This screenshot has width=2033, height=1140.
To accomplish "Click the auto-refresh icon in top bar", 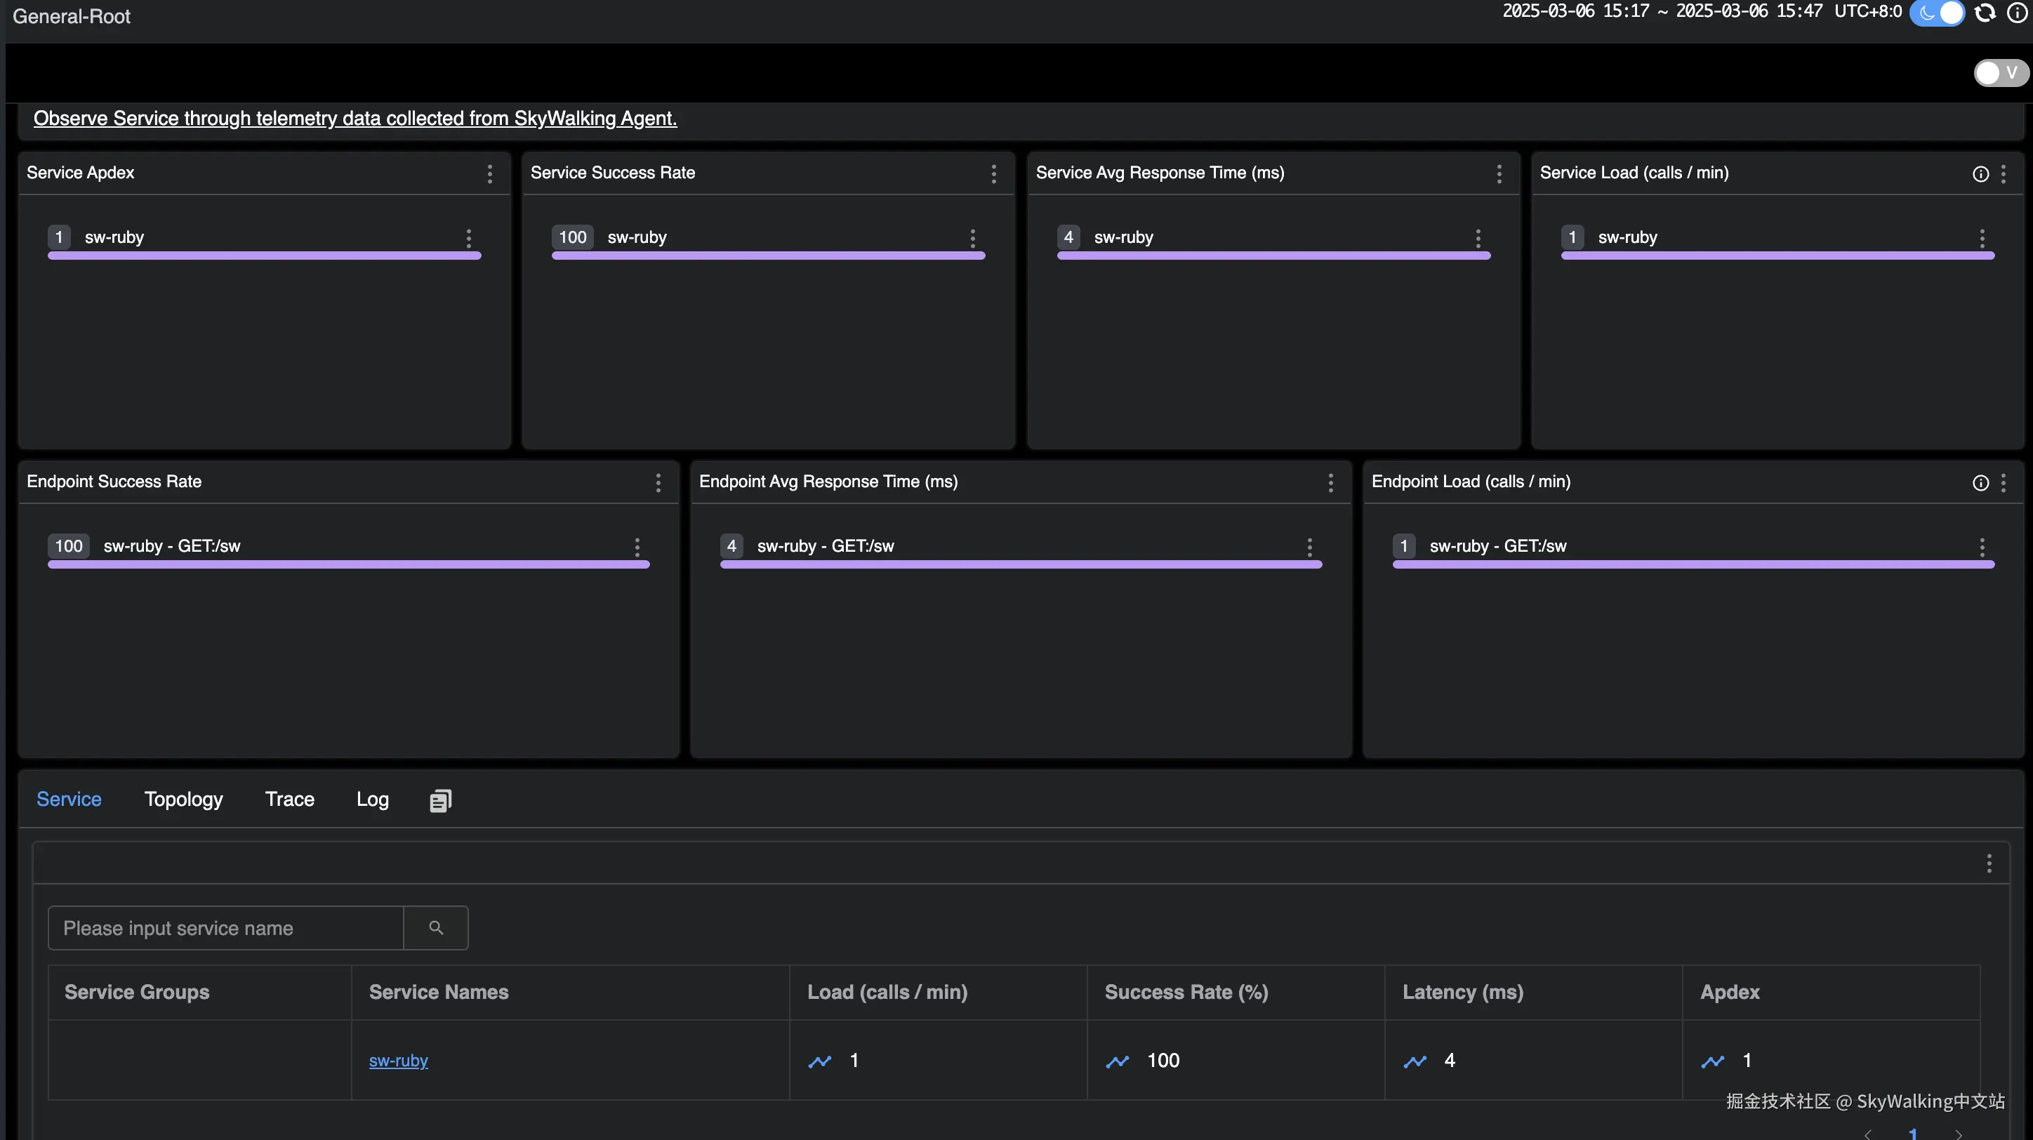I will click(x=1985, y=13).
